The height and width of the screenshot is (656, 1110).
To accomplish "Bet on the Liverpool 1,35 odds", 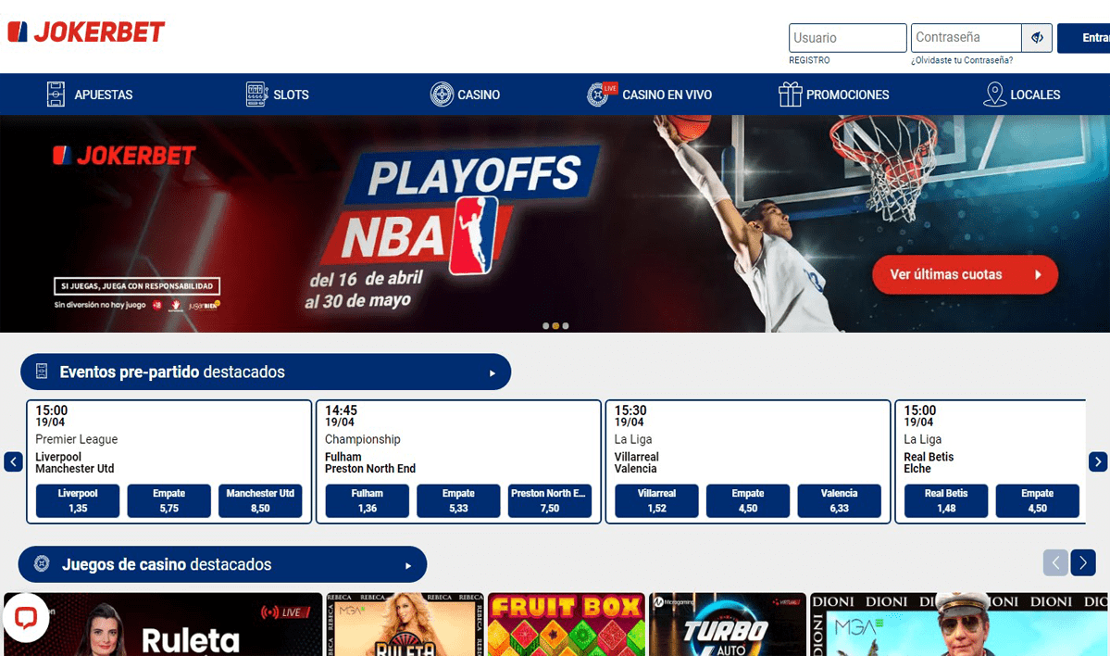I will (78, 501).
